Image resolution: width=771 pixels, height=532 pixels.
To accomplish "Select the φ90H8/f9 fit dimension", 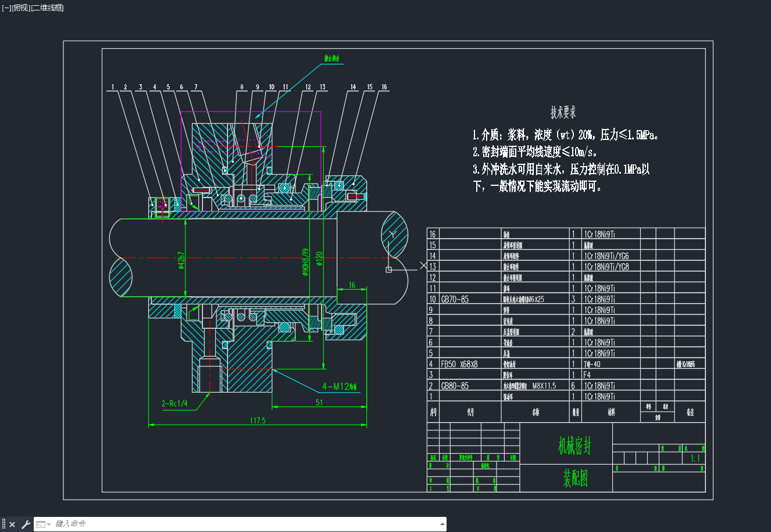I will coord(305,263).
